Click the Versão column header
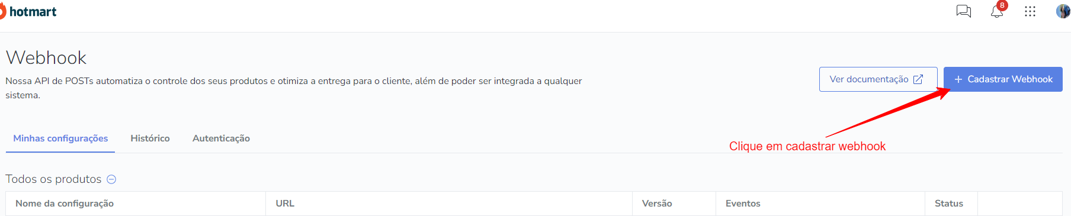This screenshot has height=216, width=1071. pos(657,204)
